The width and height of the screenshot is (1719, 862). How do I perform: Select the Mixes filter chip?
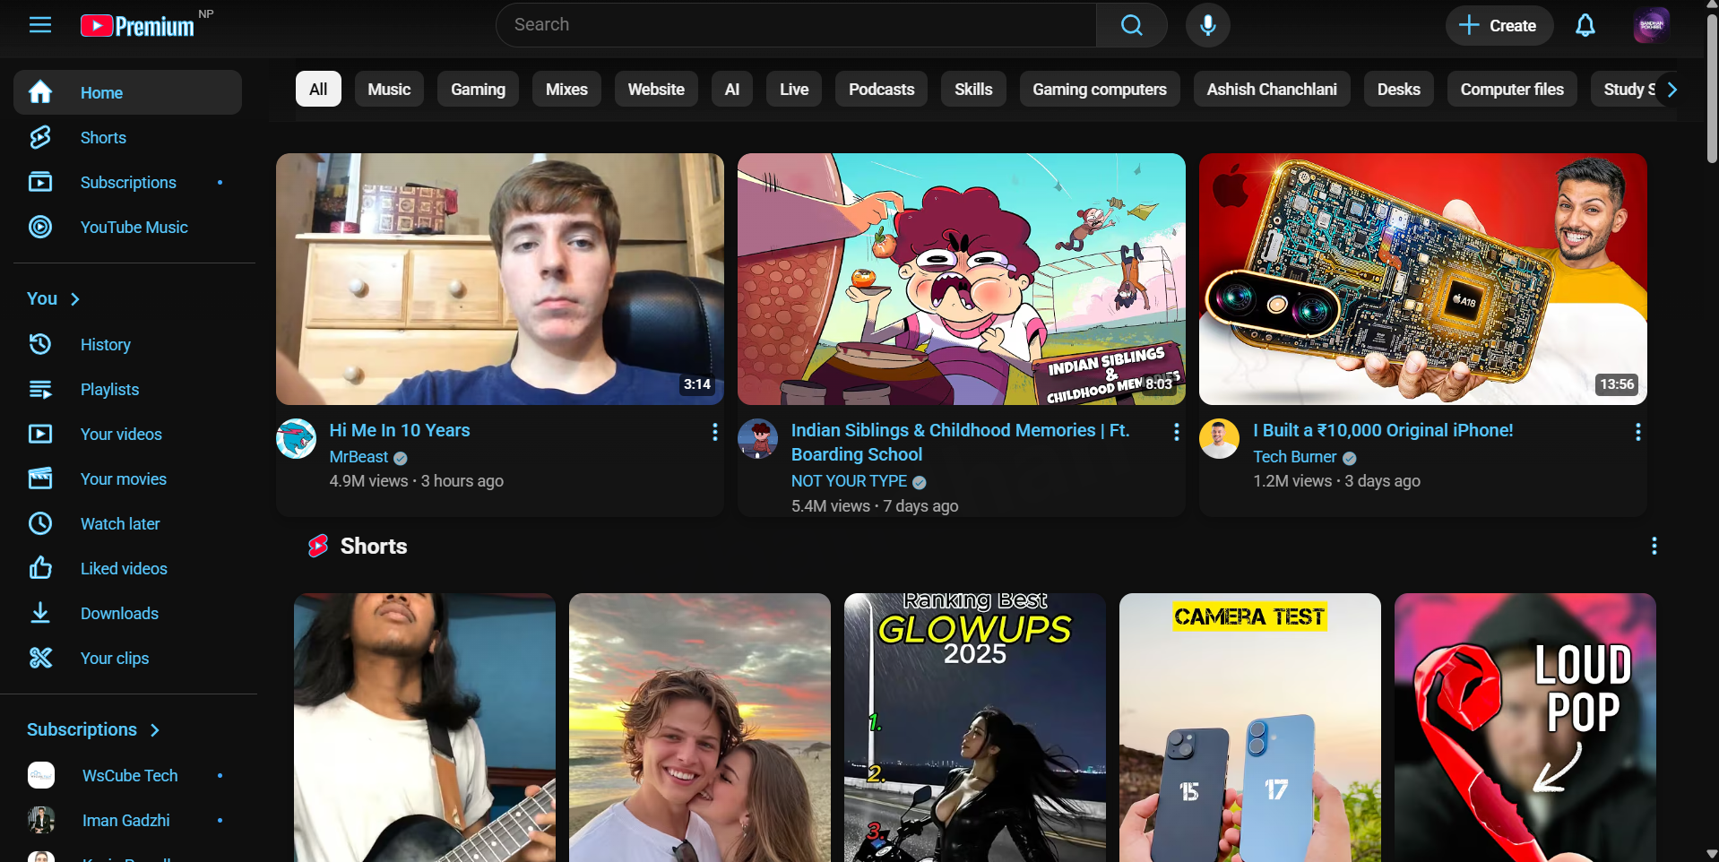pos(566,89)
